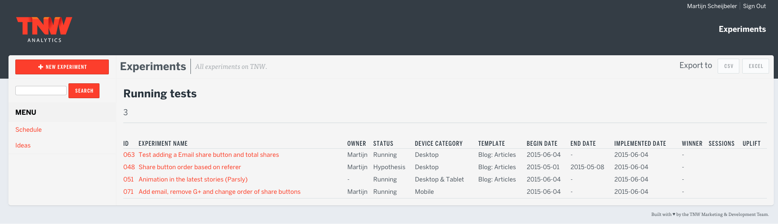The height and width of the screenshot is (224, 778).
Task: Go to Experiments in top navigation
Action: pos(742,29)
